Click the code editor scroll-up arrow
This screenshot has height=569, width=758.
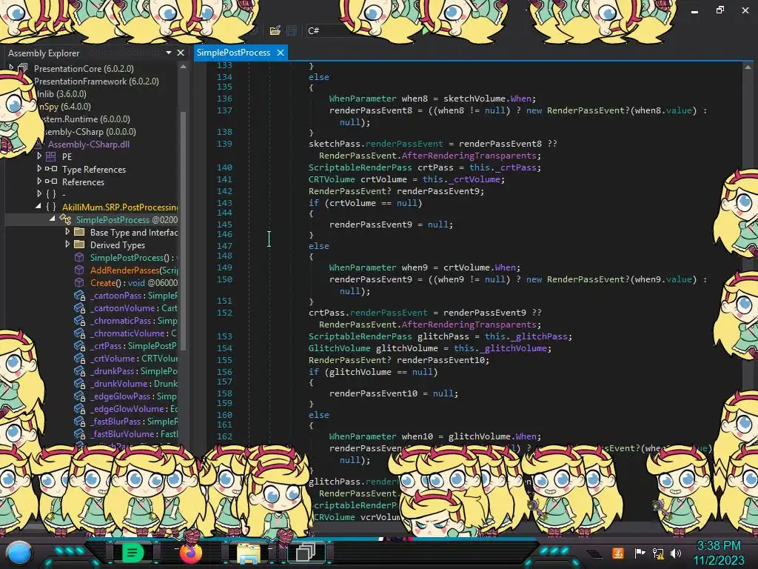tap(748, 67)
